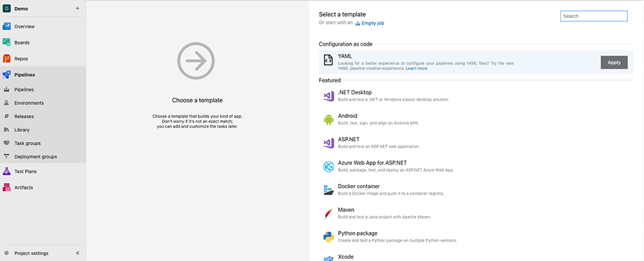Select the Xcode template title
This screenshot has width=644, height=261.
click(345, 257)
